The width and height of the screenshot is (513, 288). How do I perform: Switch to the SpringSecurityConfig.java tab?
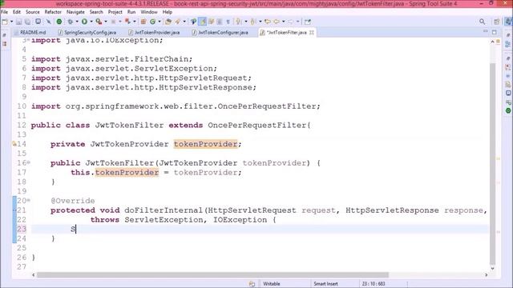coord(87,32)
